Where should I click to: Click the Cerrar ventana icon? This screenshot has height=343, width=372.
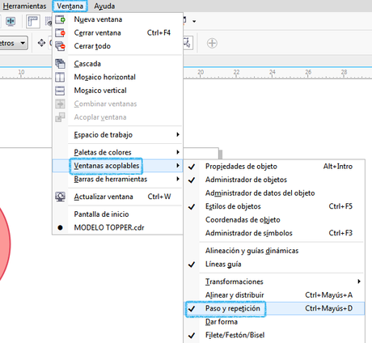point(60,33)
